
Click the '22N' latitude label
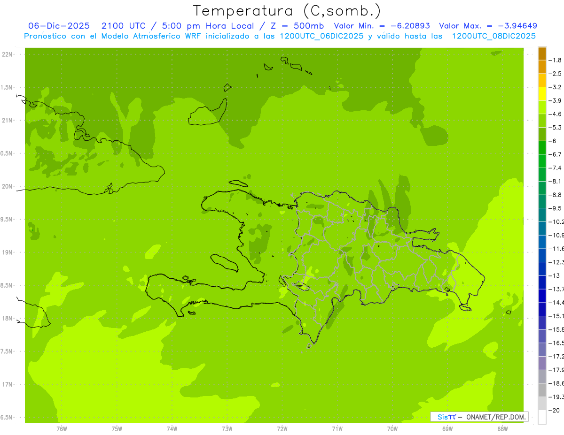click(x=7, y=54)
